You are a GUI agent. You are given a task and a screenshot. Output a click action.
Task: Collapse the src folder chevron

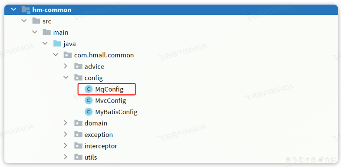(x=24, y=21)
